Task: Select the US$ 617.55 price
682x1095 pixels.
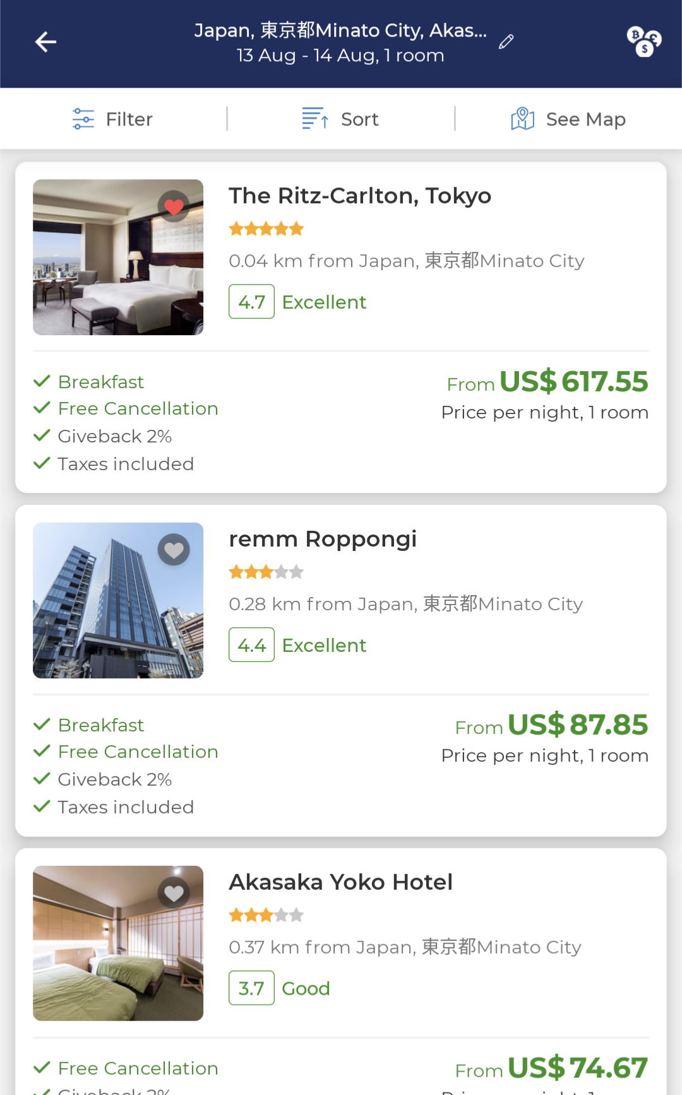Action: (x=573, y=382)
